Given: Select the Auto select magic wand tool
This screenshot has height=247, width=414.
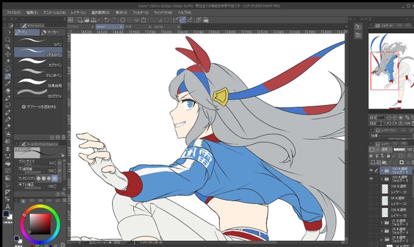Looking at the screenshot, I should point(8,61).
